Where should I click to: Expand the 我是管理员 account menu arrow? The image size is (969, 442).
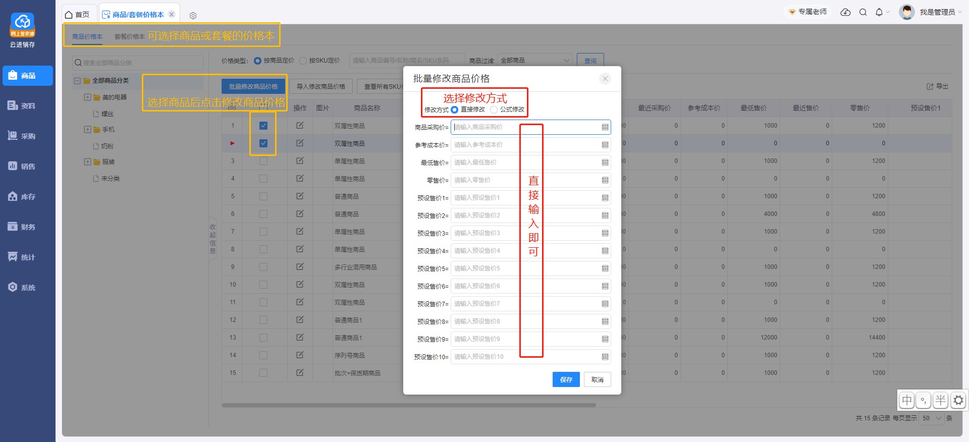[959, 12]
